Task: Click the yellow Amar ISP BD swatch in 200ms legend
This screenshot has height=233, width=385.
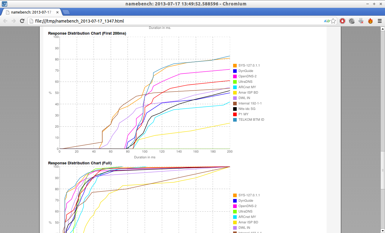Action: pos(235,92)
